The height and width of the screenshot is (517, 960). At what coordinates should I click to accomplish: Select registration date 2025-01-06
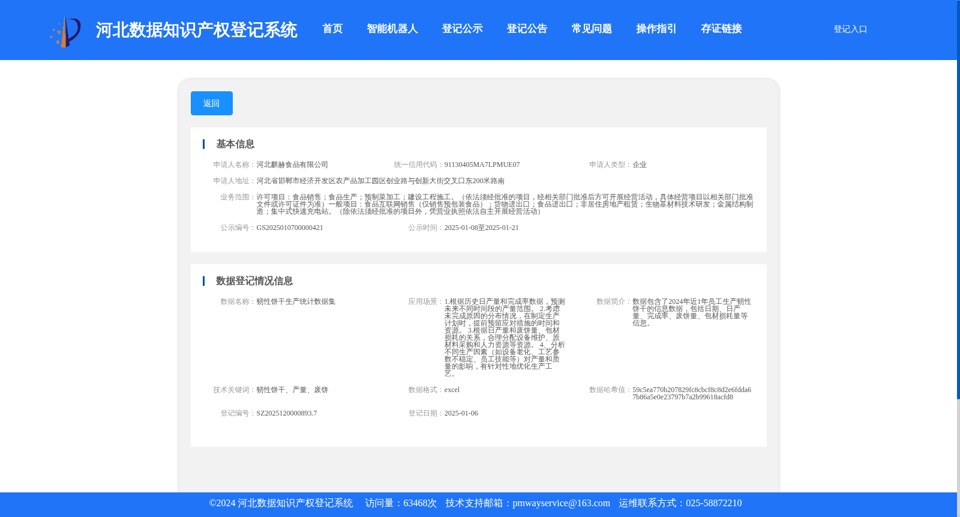click(x=461, y=413)
